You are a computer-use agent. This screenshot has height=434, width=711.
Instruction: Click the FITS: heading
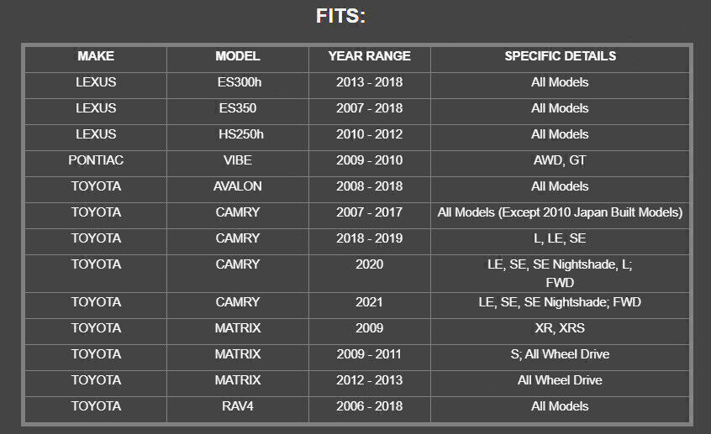point(340,17)
